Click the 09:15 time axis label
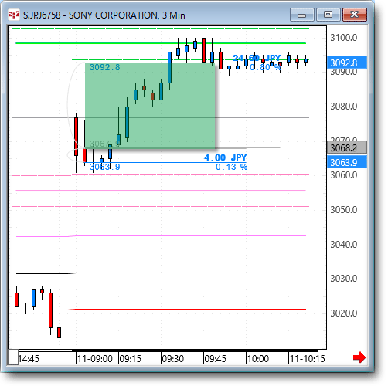This screenshot has width=388, height=386. (131, 358)
